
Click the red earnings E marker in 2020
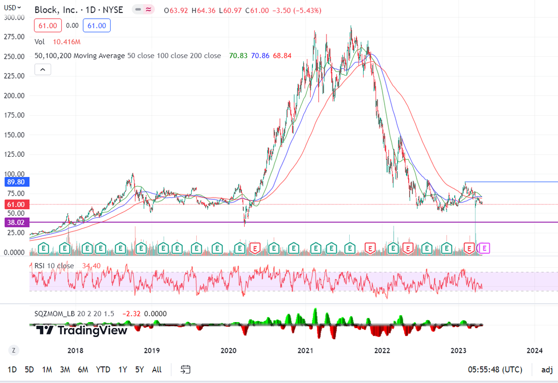pyautogui.click(x=255, y=248)
